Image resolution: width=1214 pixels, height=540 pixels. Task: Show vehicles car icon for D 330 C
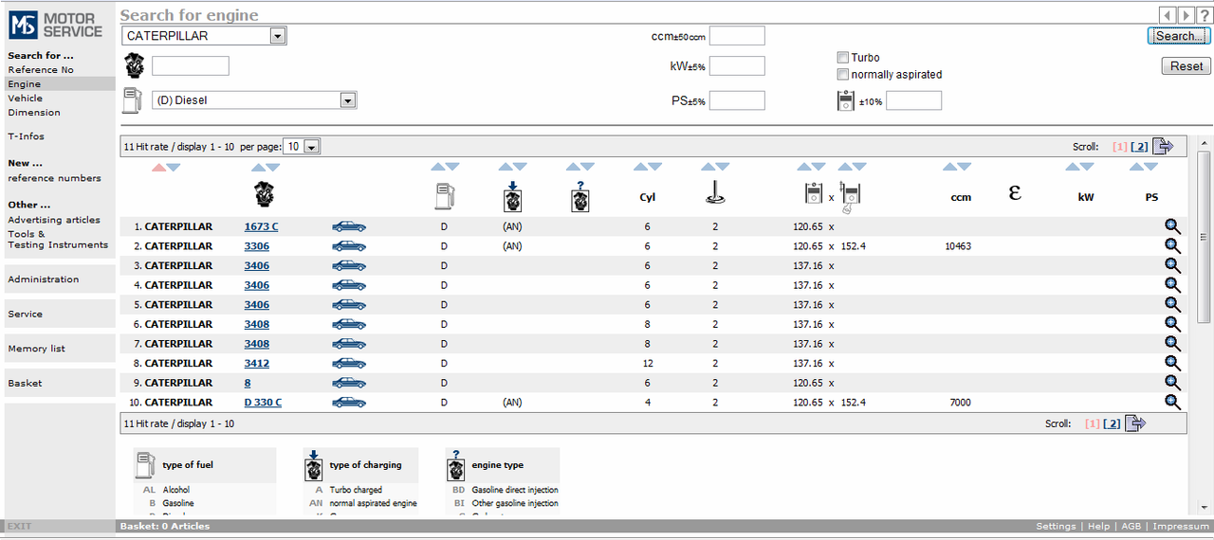coord(349,402)
